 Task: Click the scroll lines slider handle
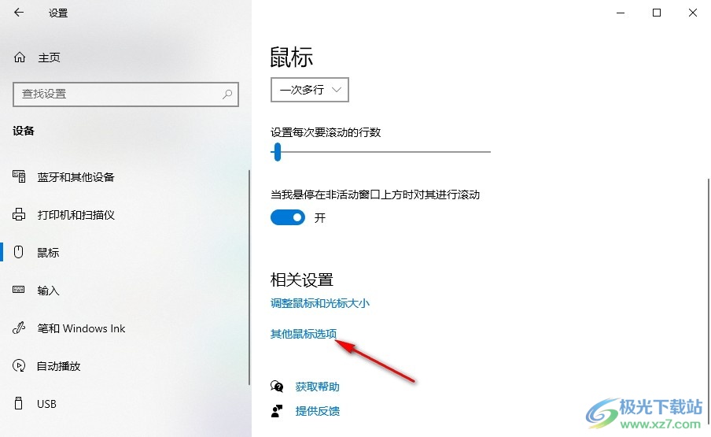[278, 151]
